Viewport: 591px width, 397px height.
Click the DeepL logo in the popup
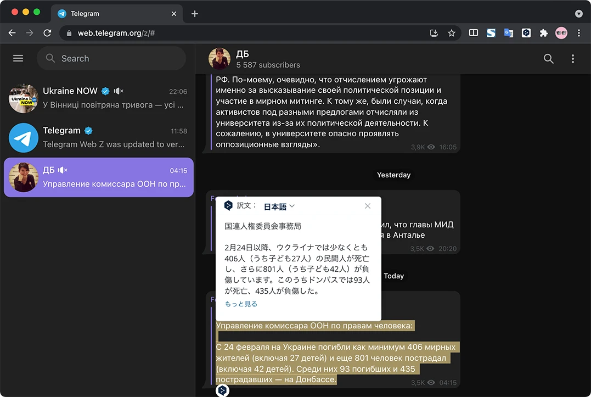click(x=228, y=205)
